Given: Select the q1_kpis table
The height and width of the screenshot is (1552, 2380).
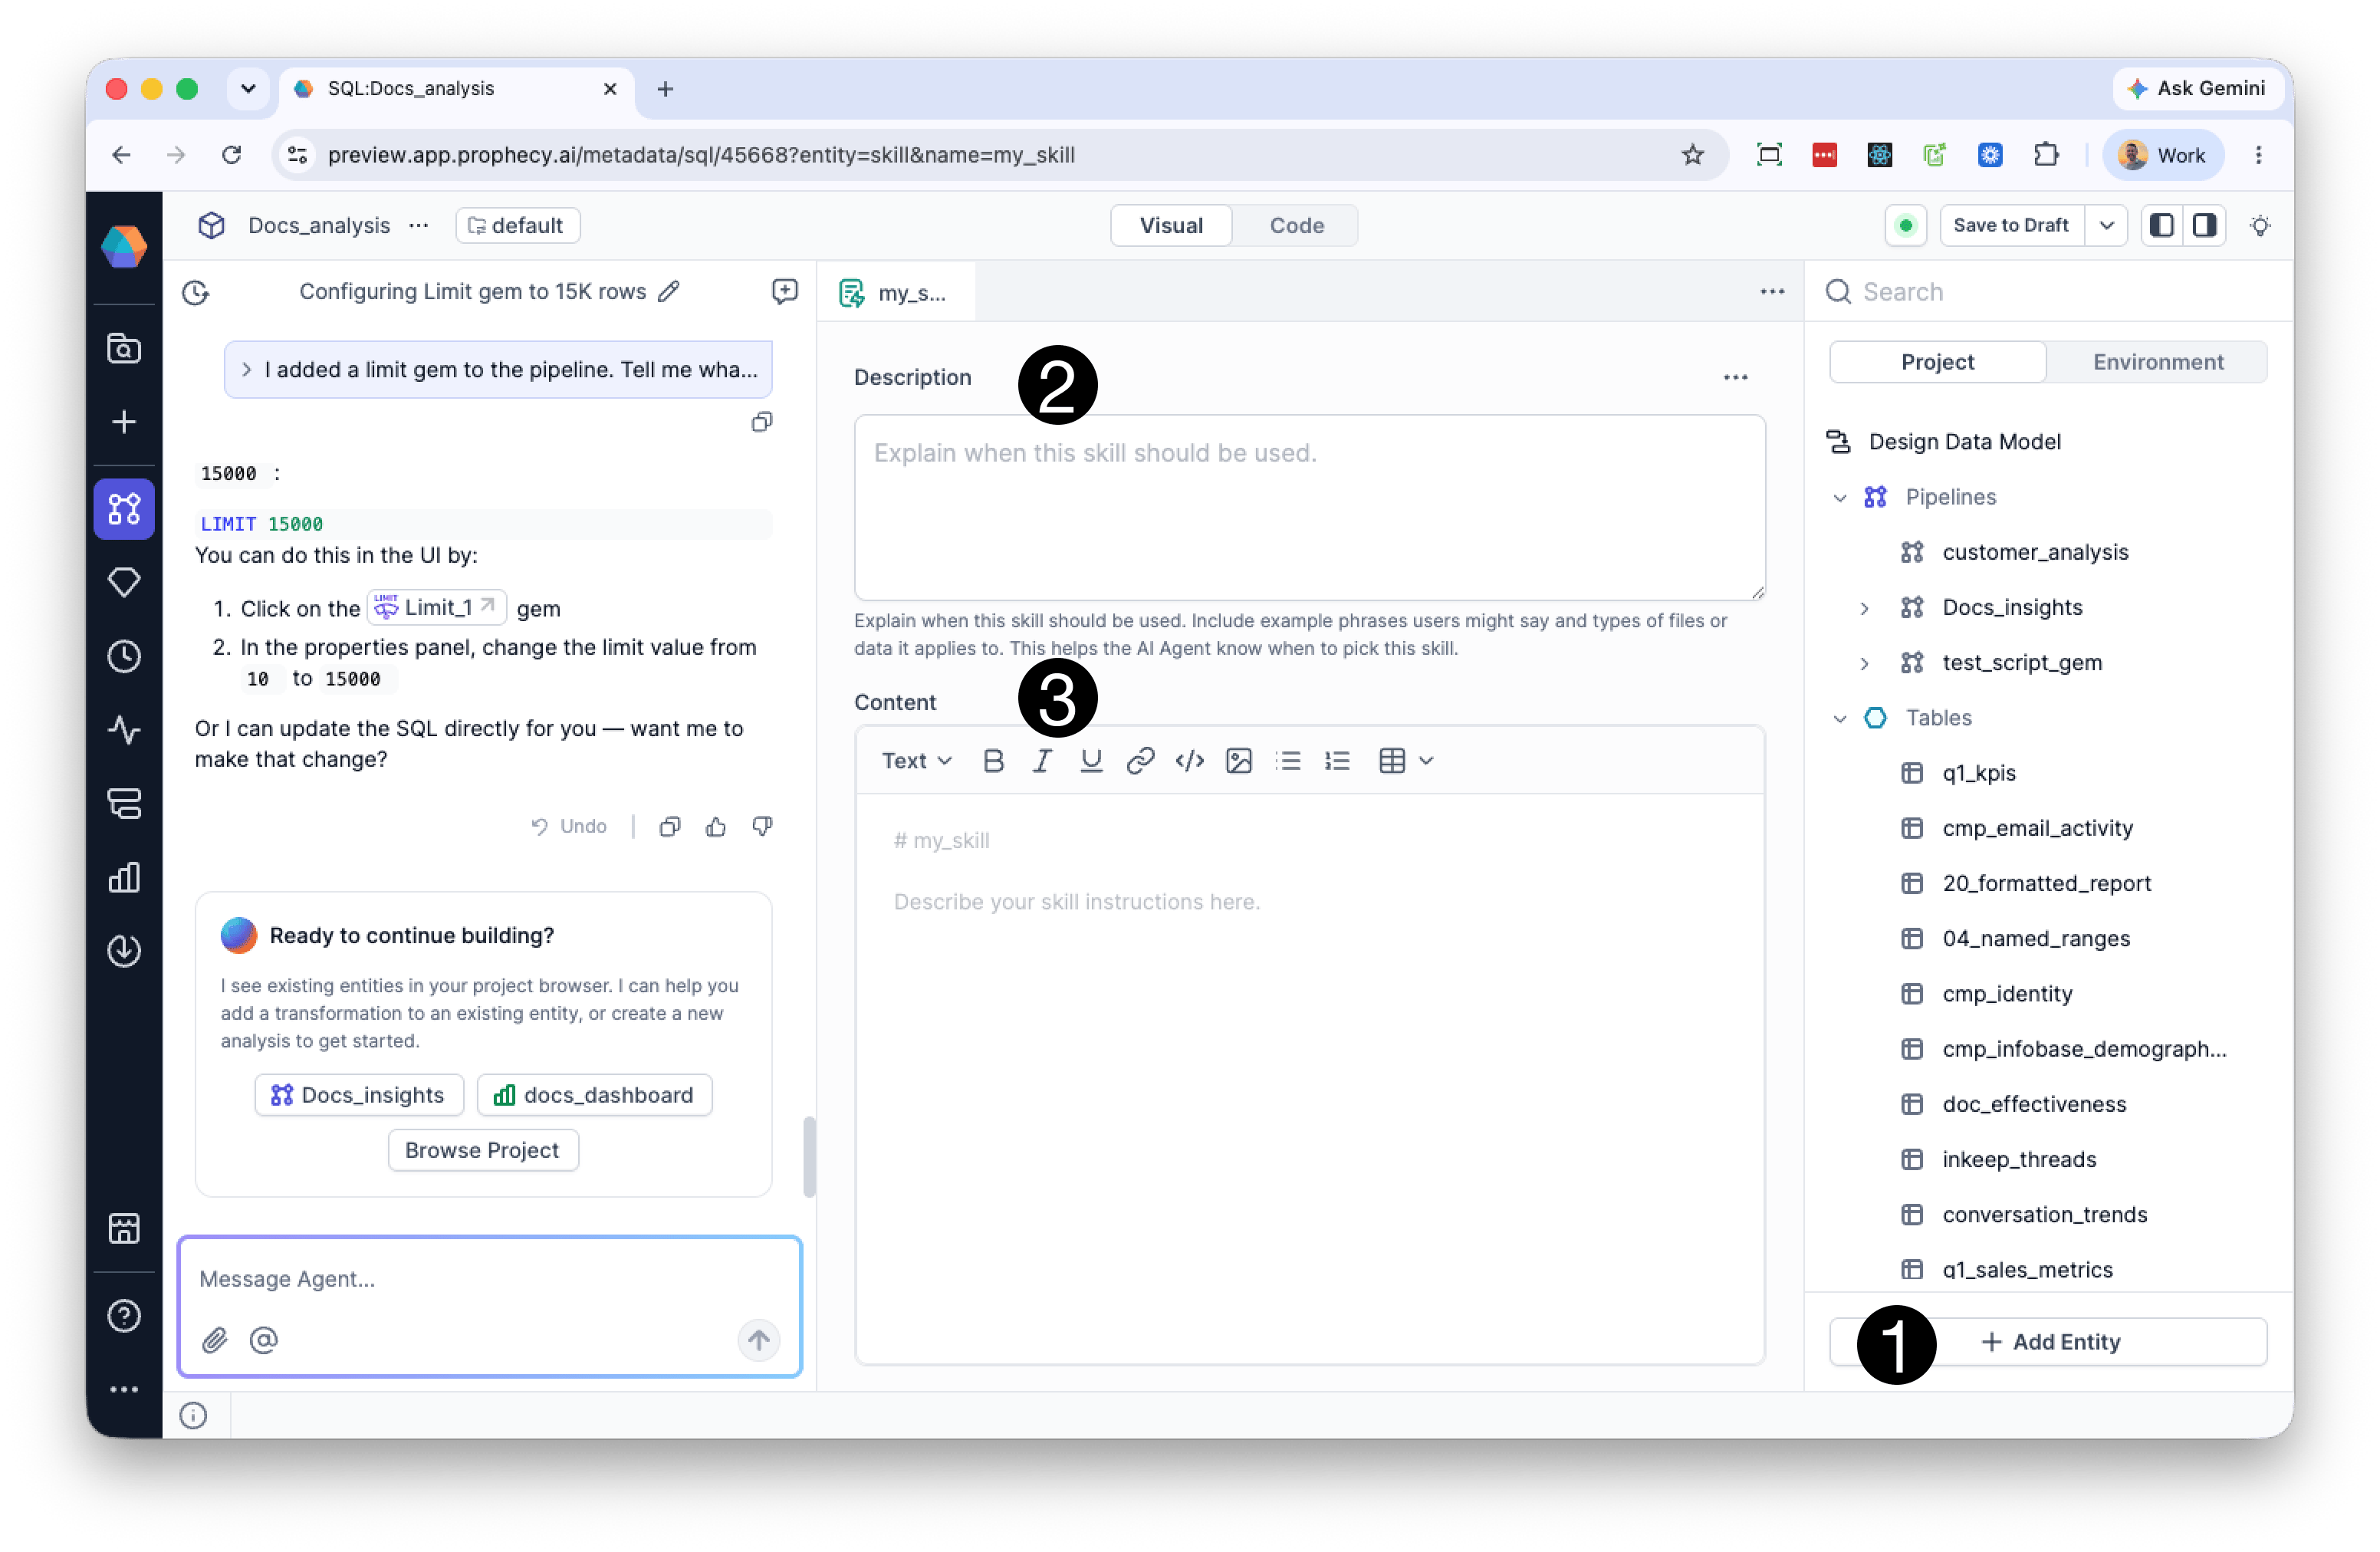Looking at the screenshot, I should (1978, 773).
